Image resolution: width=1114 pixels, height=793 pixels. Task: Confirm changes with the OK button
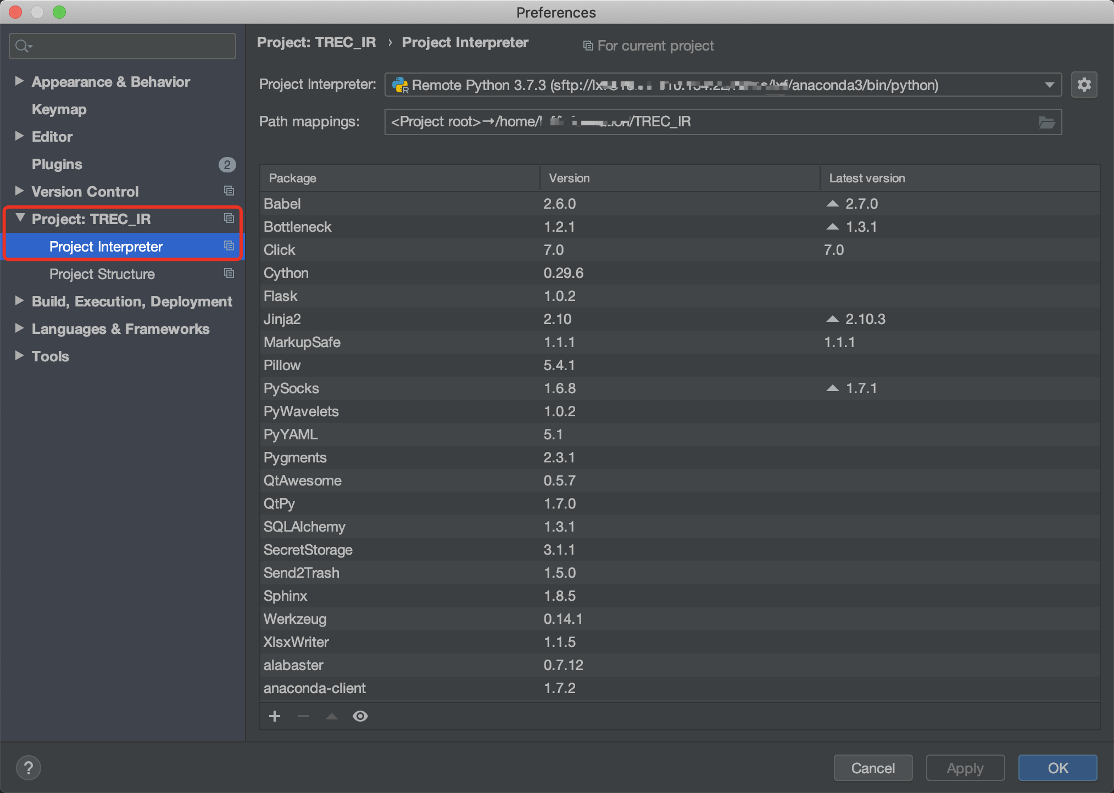[x=1056, y=767]
